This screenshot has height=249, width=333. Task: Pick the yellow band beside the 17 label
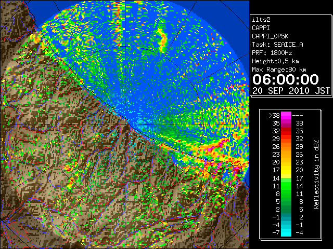pos(286,170)
